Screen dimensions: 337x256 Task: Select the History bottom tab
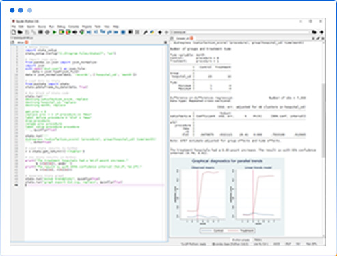click(258, 240)
